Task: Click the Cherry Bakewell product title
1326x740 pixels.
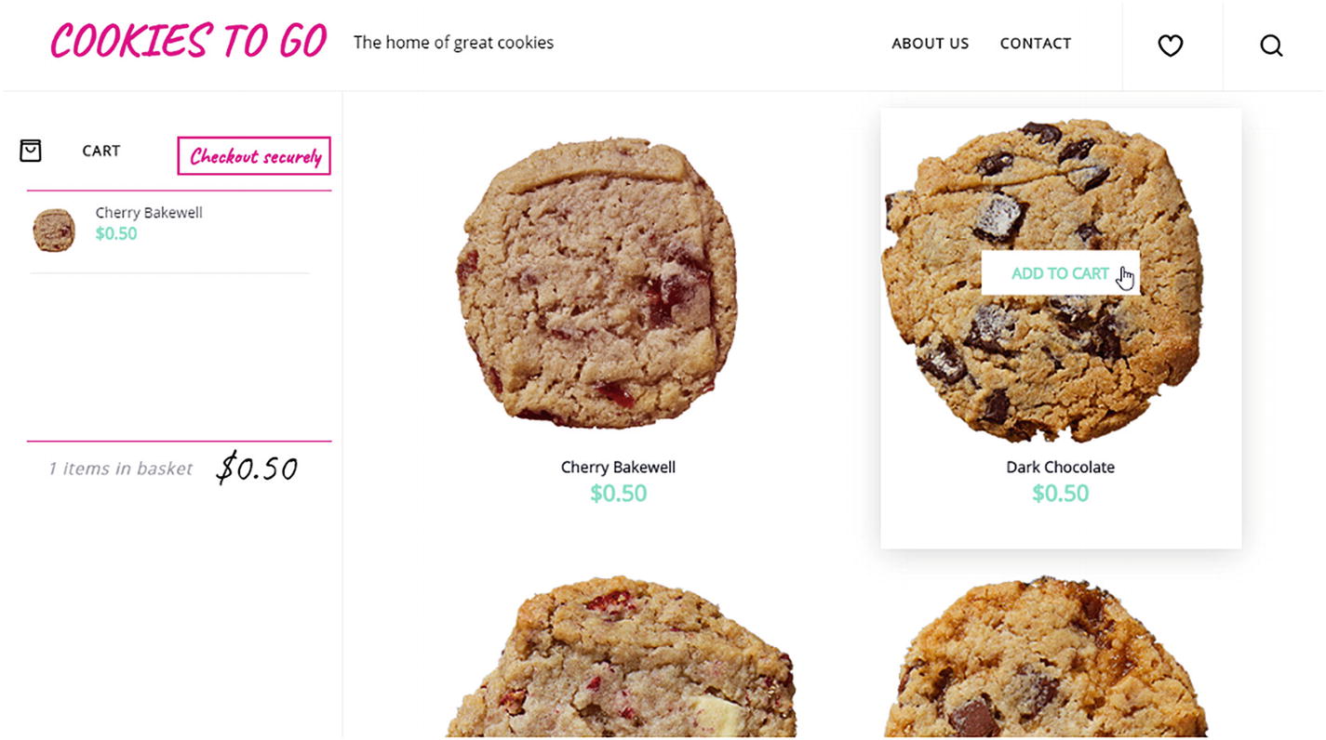Action: (x=618, y=467)
